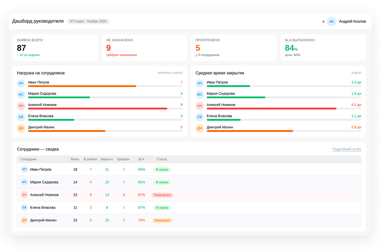The image size is (380, 250).
Task: Sort table by Просроч. column header
Action: (124, 159)
